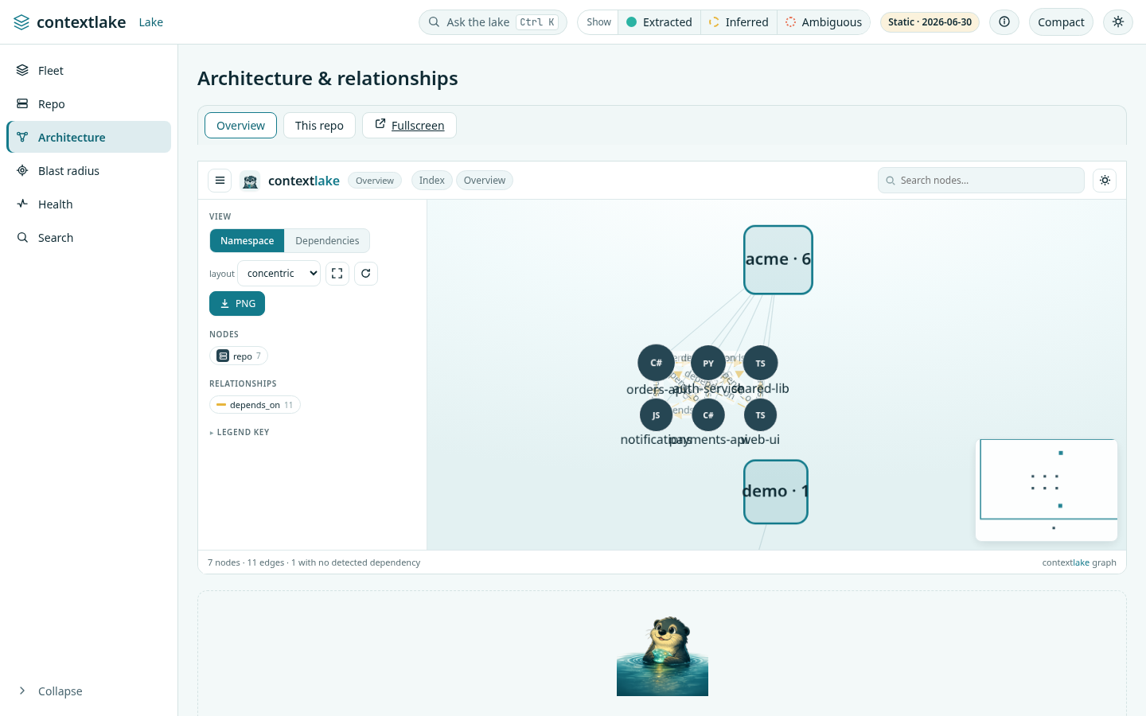
Task: Select the web-ui TS node
Action: 760,414
